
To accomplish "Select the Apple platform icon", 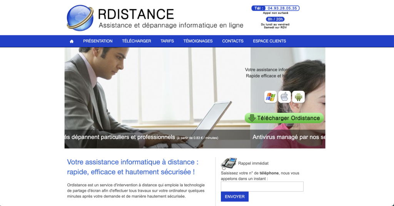I will click(284, 97).
